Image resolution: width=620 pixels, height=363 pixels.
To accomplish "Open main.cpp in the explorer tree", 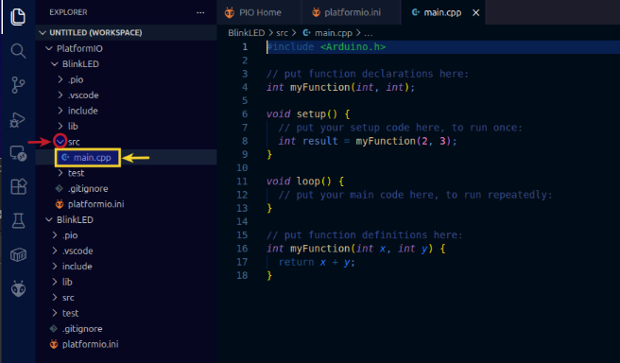I will click(x=126, y=157).
